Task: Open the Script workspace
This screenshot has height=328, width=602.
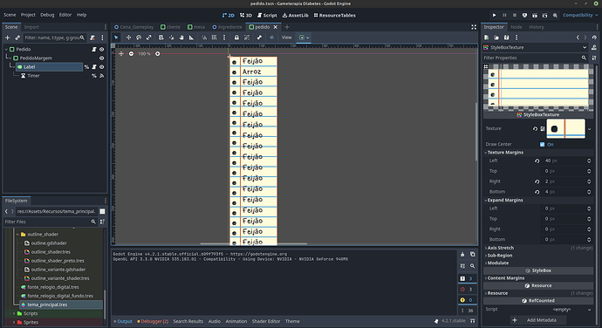Action: [x=267, y=15]
